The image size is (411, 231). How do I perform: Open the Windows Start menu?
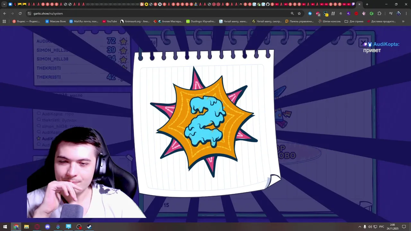[x=5, y=227]
